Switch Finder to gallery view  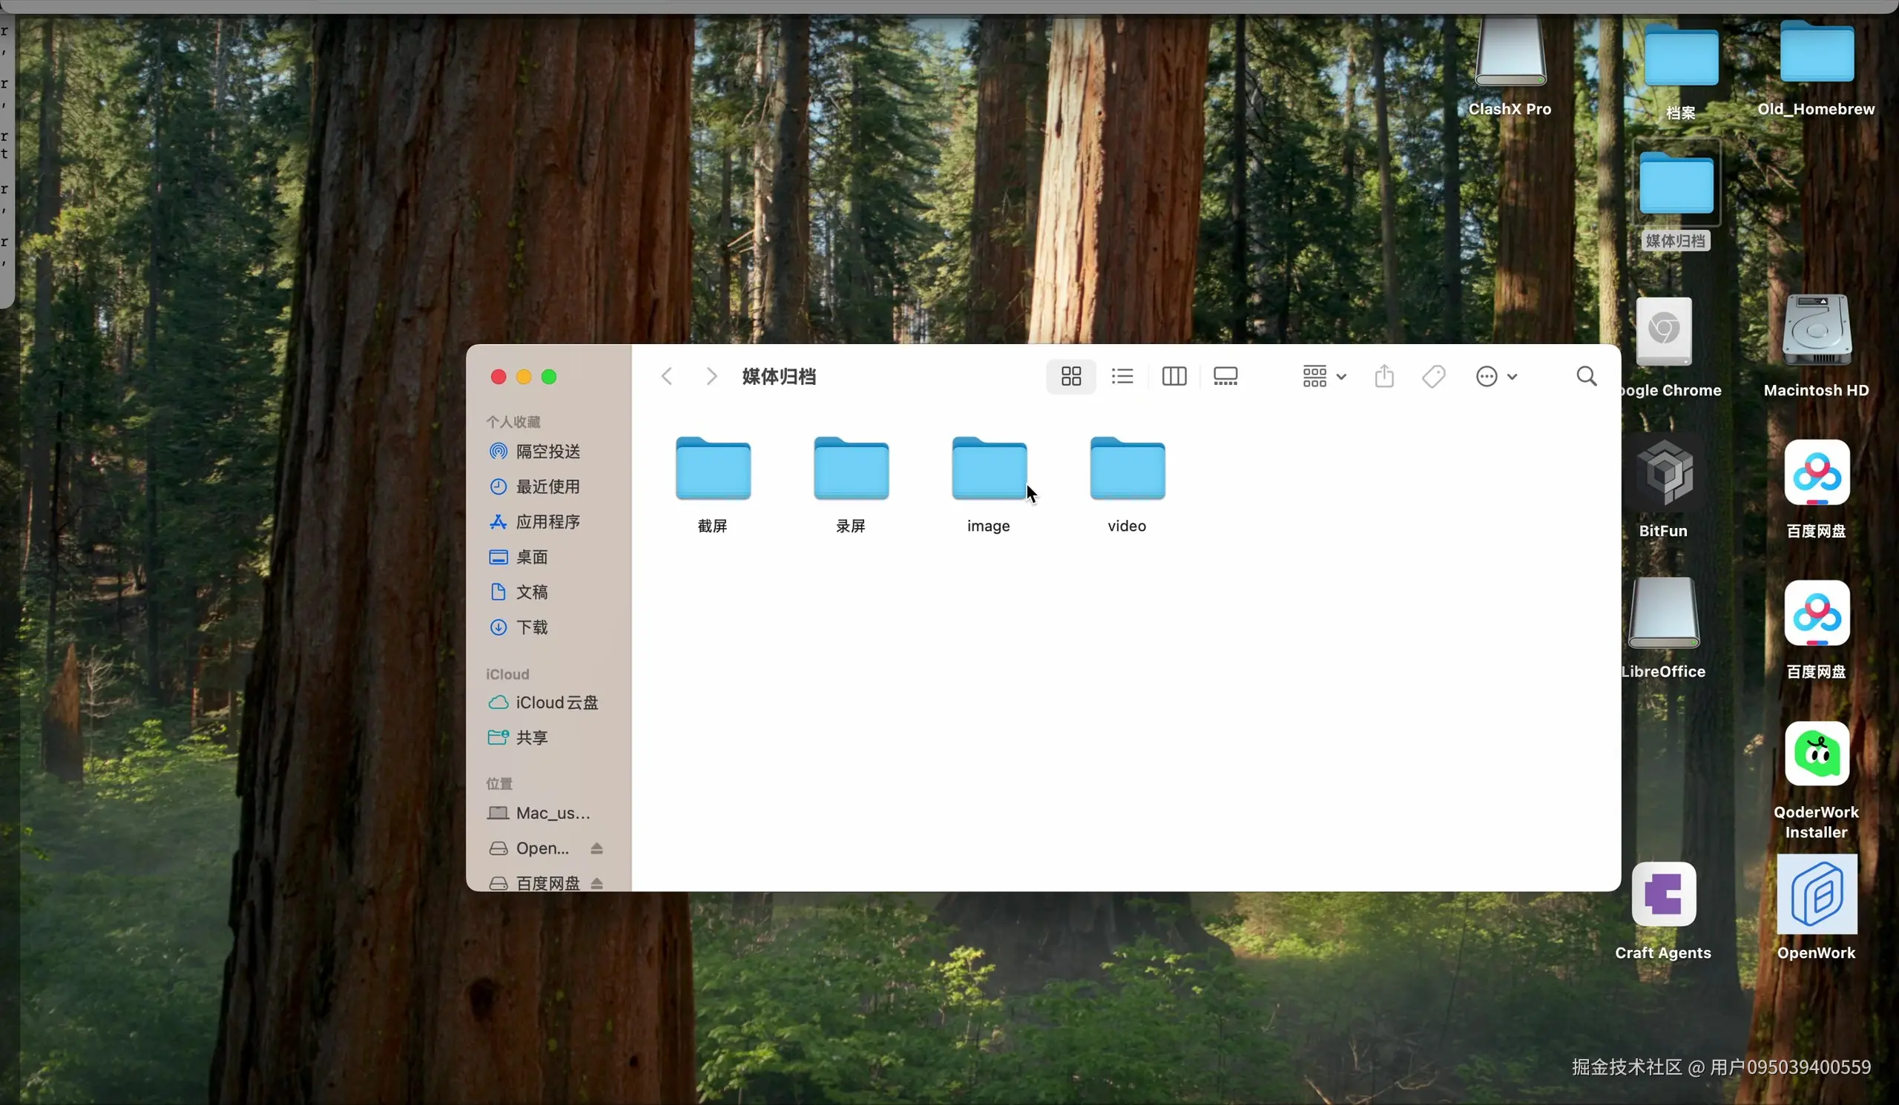coord(1225,376)
